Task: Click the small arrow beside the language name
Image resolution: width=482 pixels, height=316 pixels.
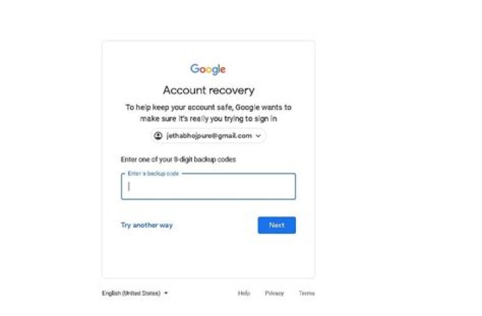Action: click(166, 293)
